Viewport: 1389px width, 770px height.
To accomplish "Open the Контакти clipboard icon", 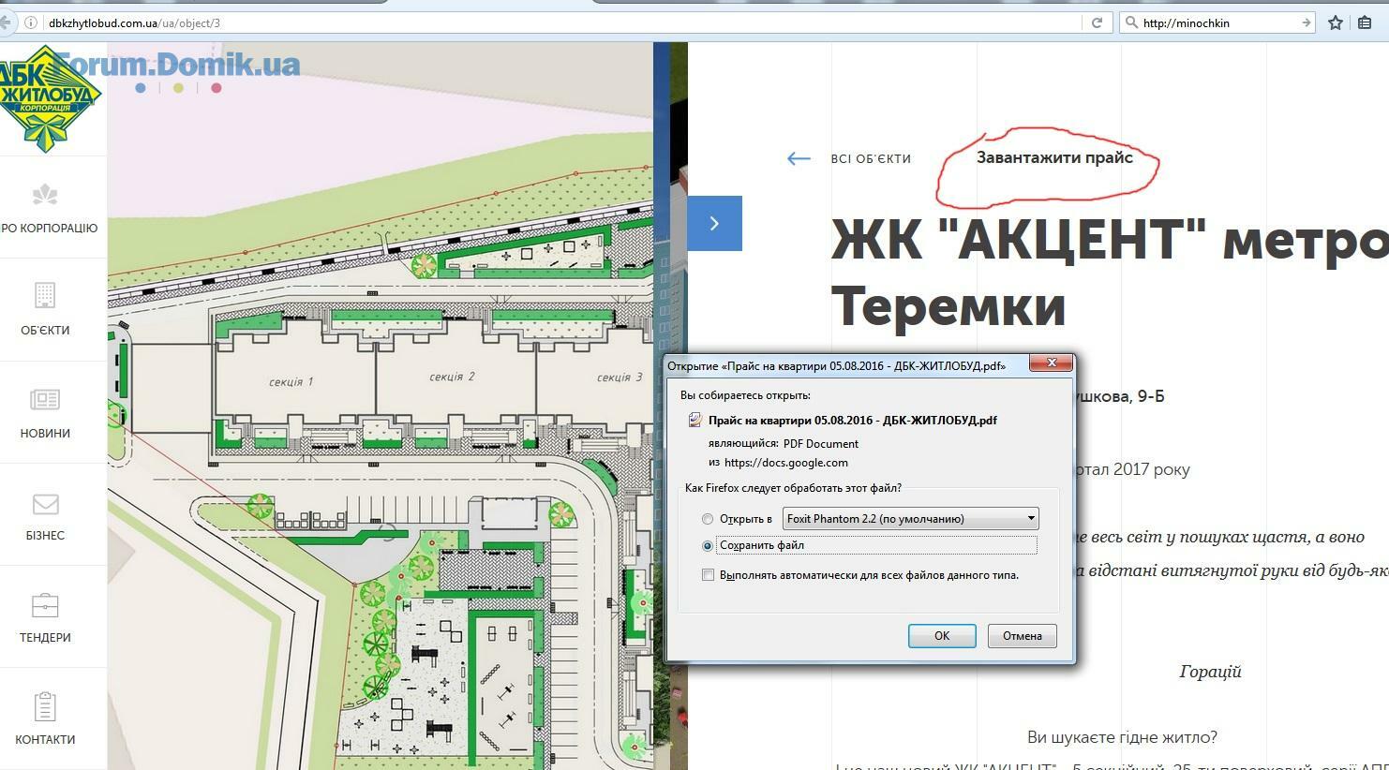I will (x=45, y=707).
